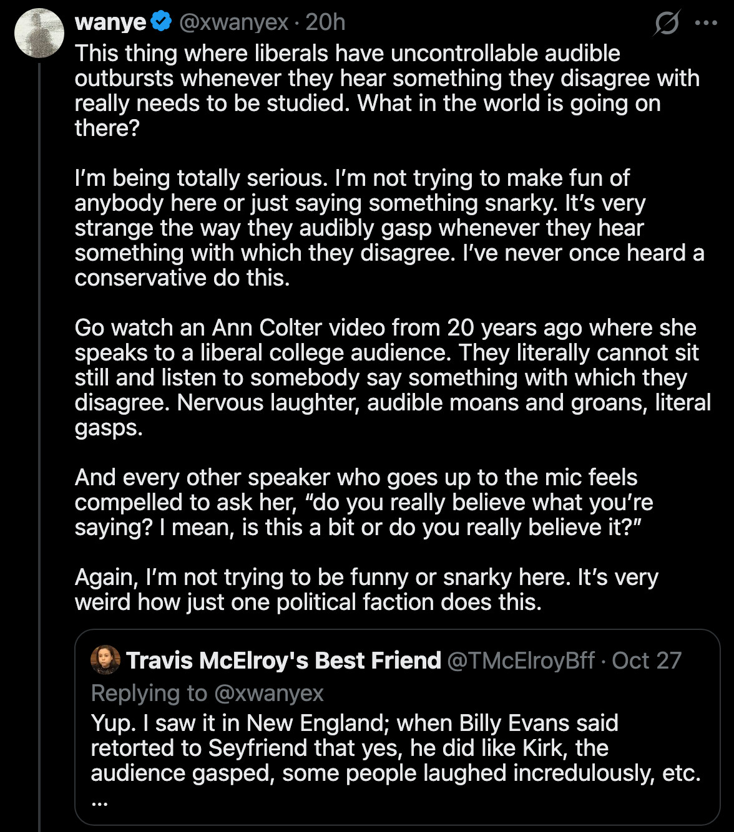Open wanye's profile picture

click(x=39, y=32)
